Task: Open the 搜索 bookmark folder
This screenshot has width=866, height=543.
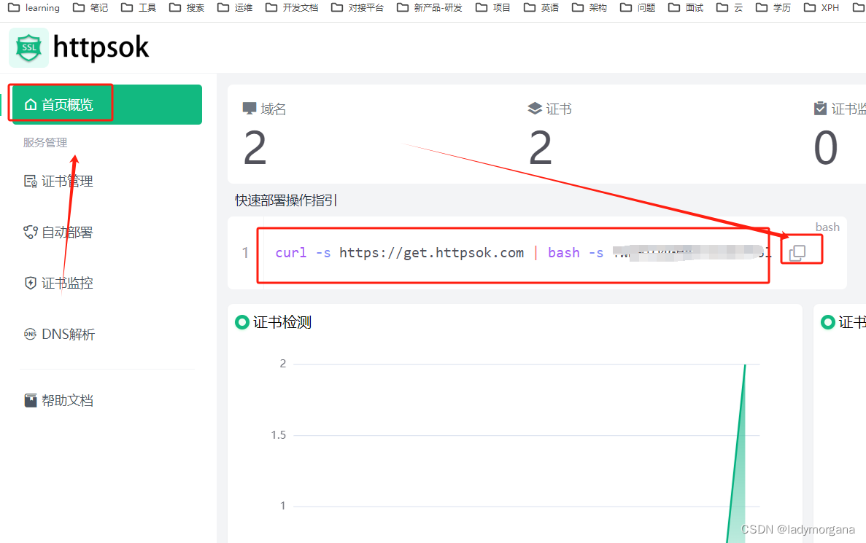Action: pyautogui.click(x=187, y=8)
